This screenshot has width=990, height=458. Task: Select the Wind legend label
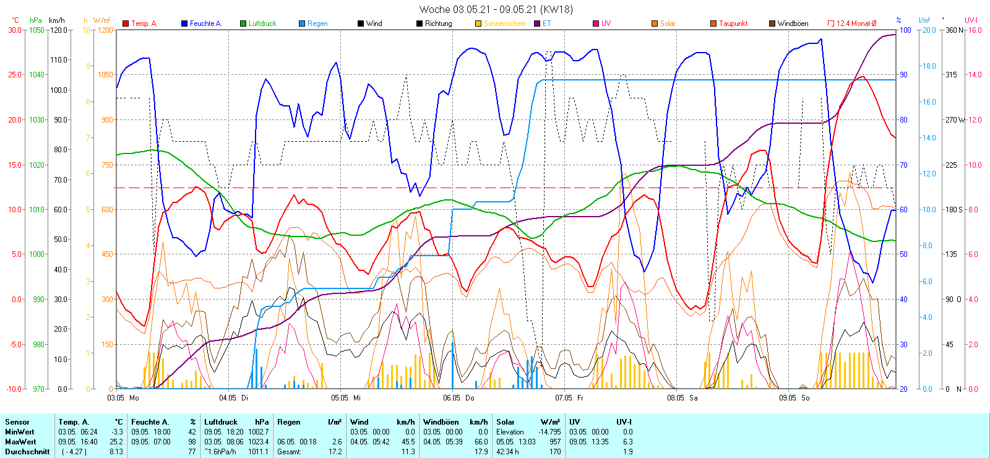pyautogui.click(x=374, y=24)
